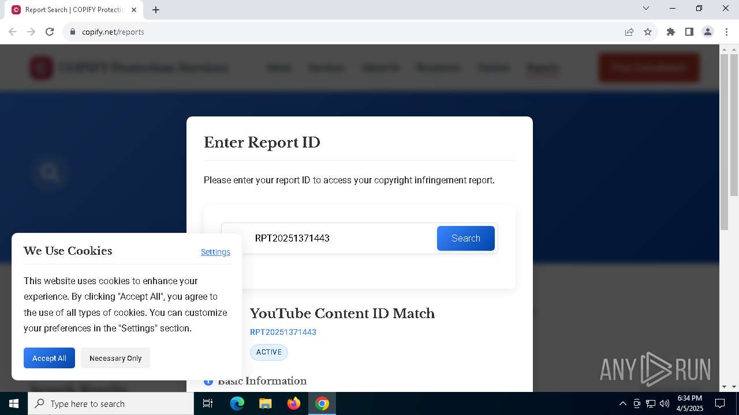Open the volume control in the tray

point(665,403)
